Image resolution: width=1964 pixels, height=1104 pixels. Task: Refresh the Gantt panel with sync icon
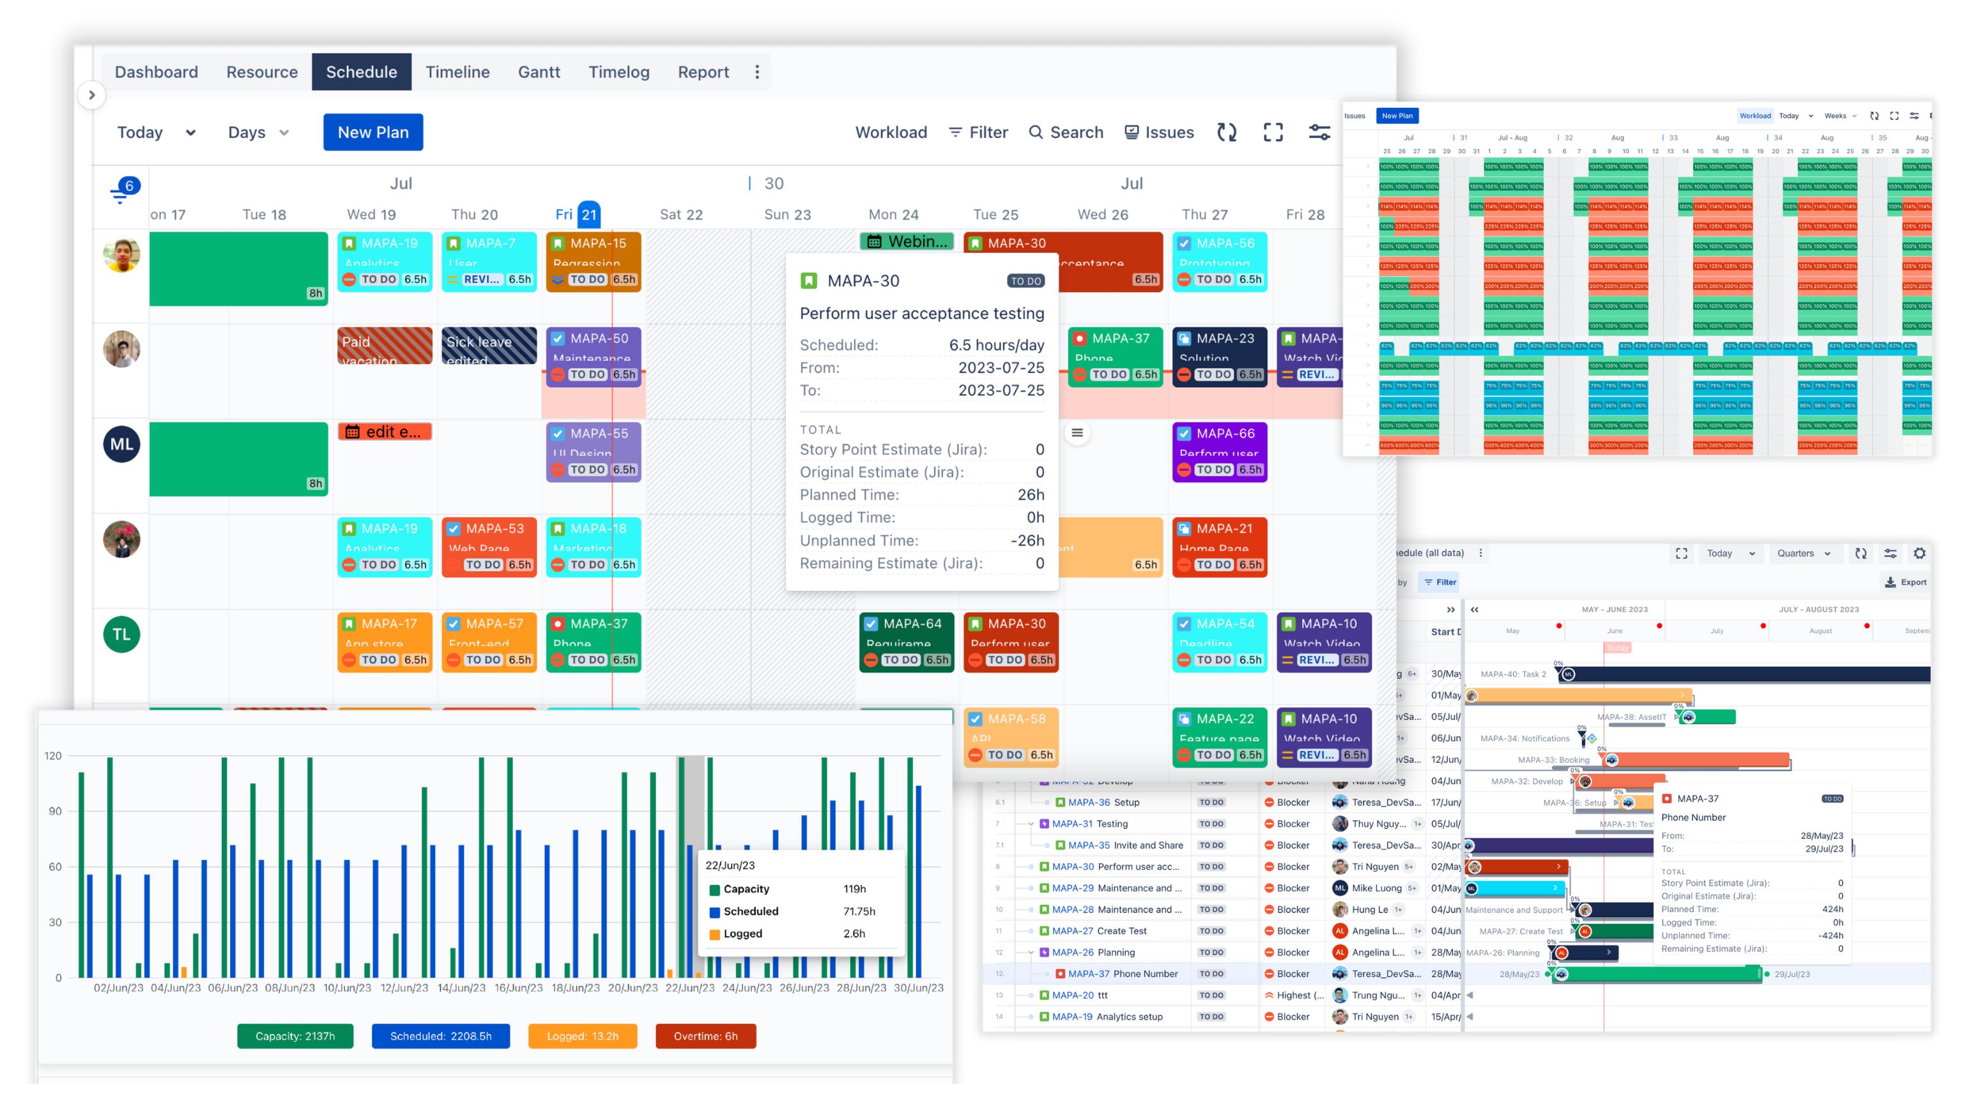click(x=1861, y=553)
